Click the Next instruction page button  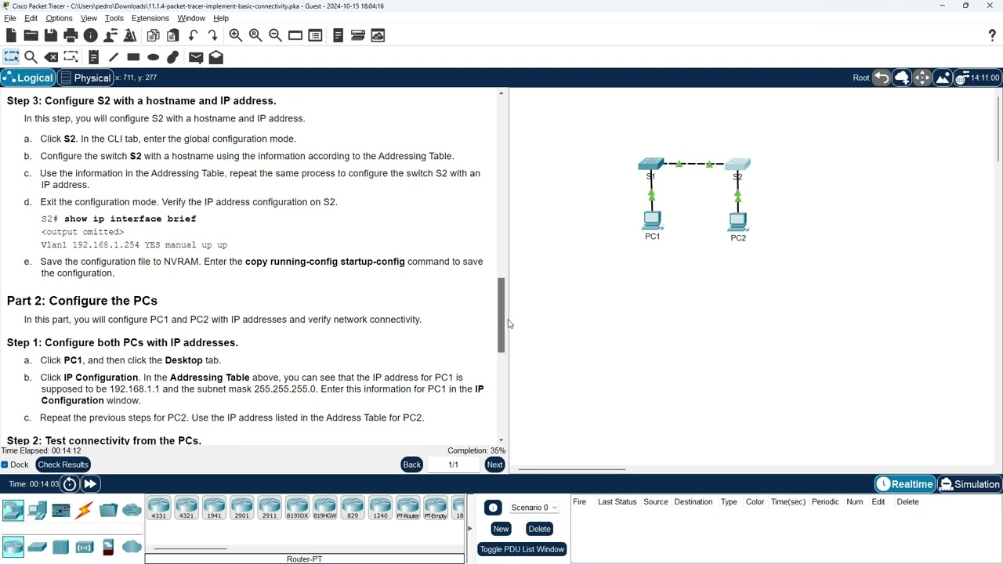(494, 465)
